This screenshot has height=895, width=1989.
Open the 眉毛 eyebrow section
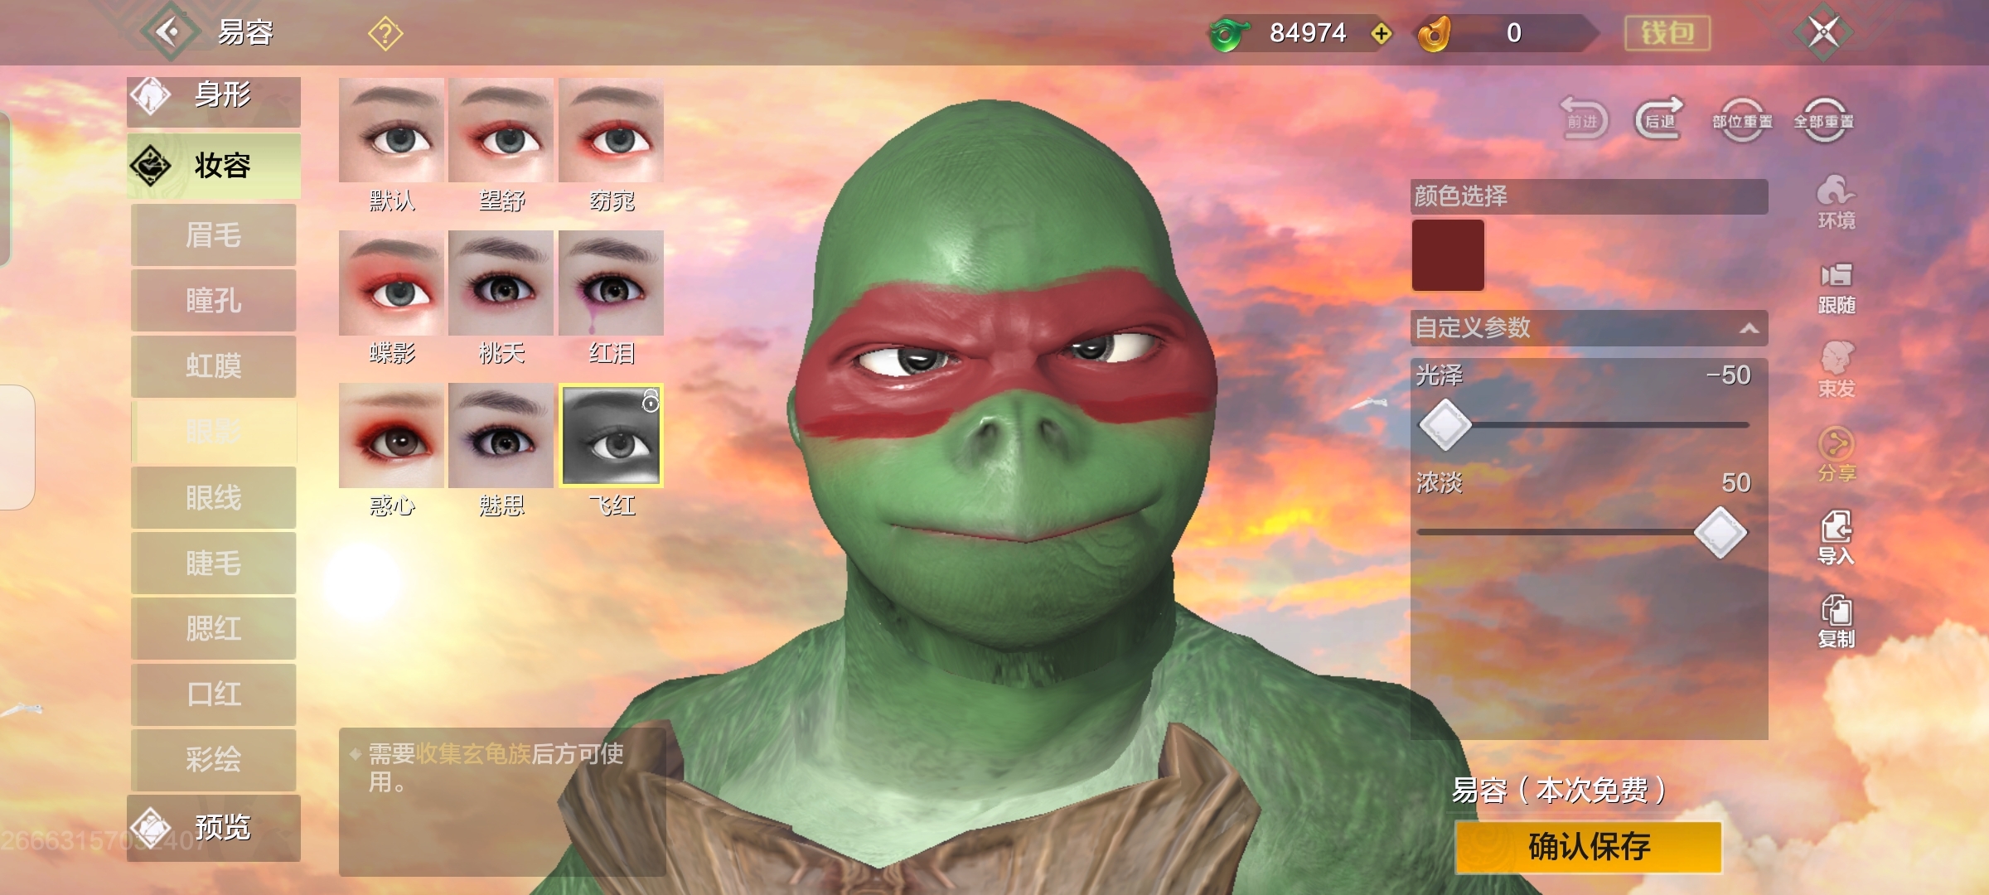click(214, 235)
